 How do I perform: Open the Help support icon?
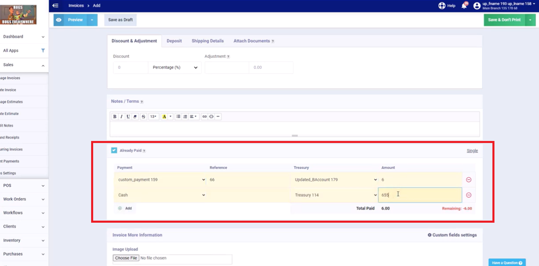pyautogui.click(x=442, y=6)
